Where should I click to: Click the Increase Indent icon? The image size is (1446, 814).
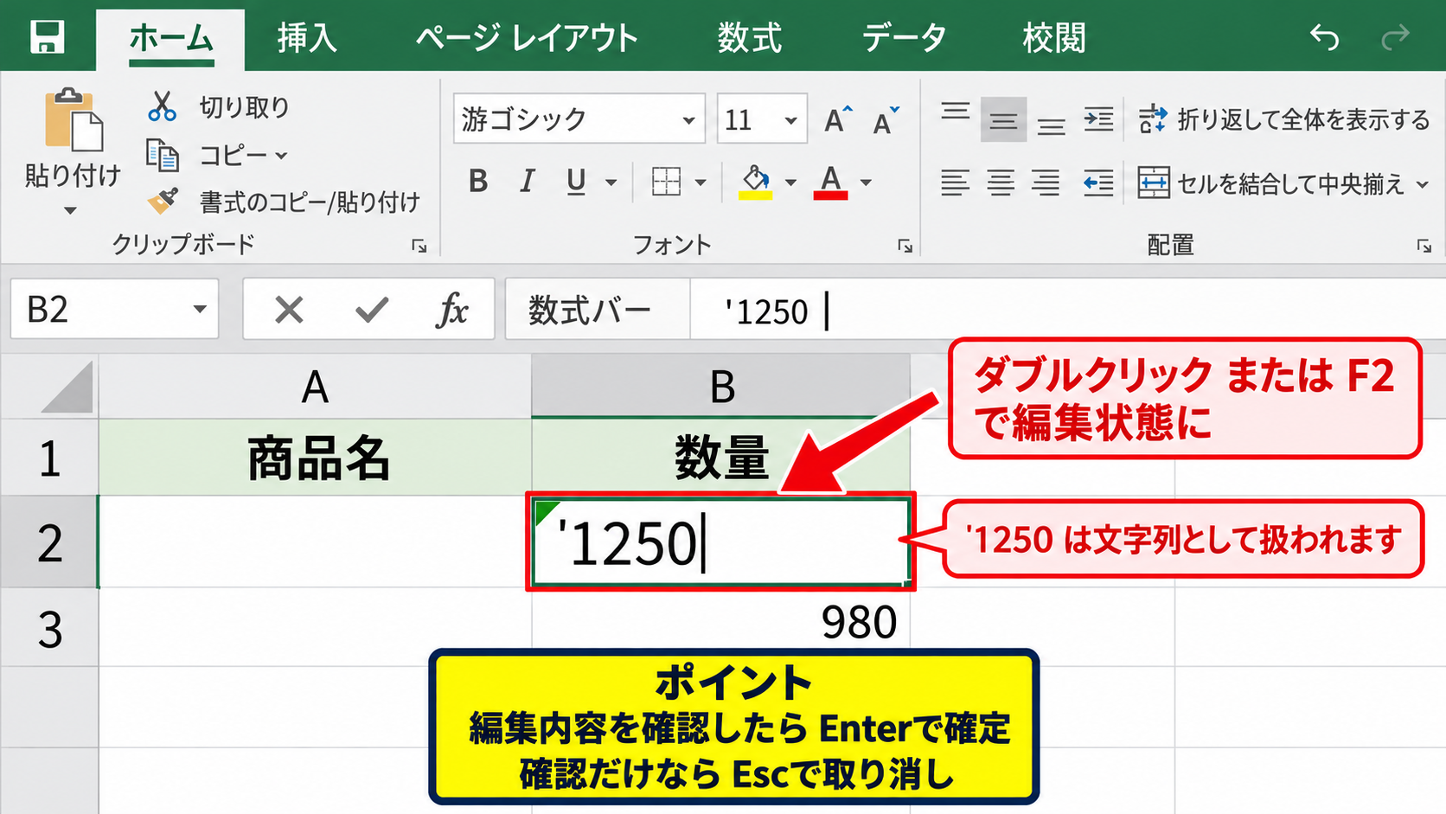(x=1098, y=119)
